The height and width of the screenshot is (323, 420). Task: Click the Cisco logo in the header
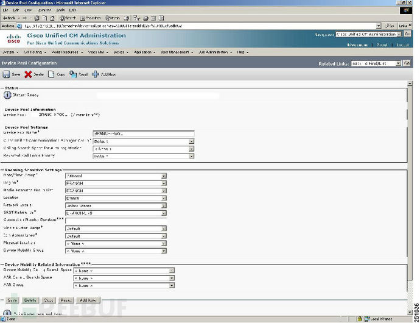13,38
